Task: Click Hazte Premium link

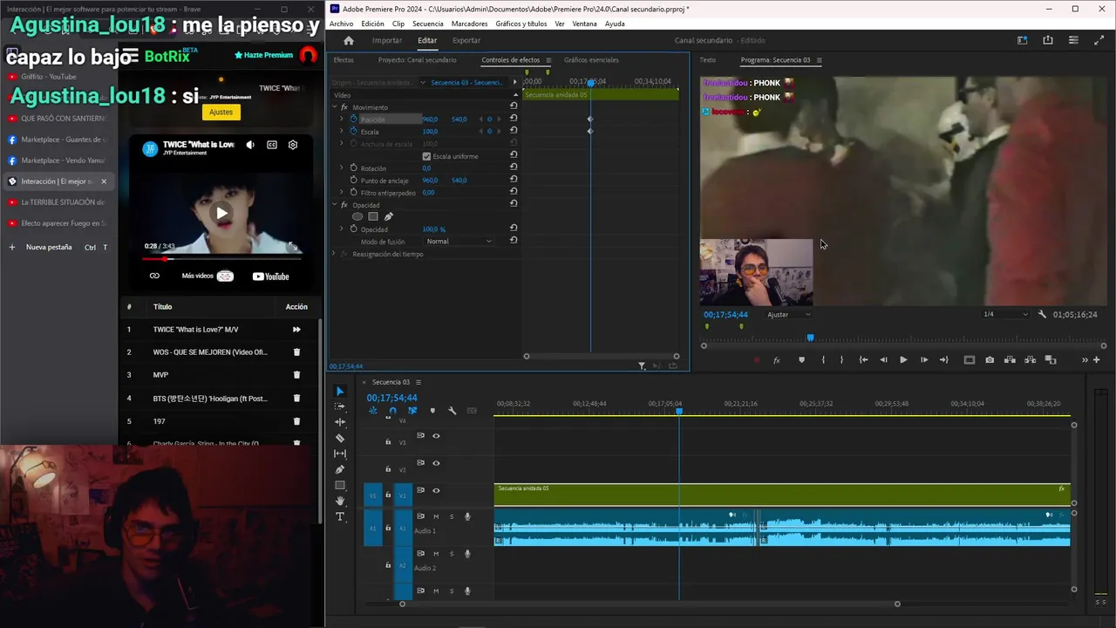Action: (263, 55)
